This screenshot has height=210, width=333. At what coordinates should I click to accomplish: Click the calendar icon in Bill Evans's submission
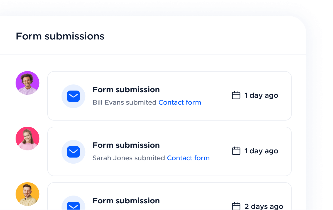tap(236, 95)
